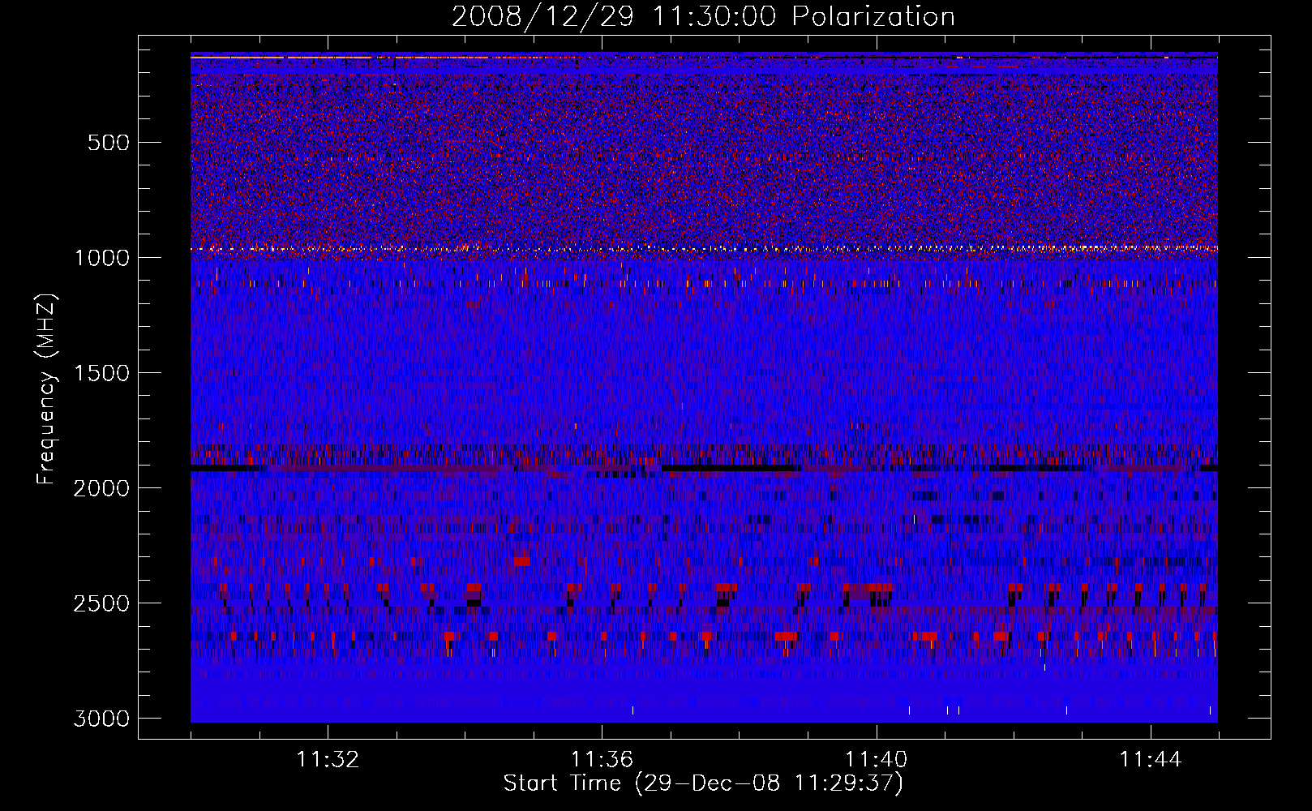Click the 'Frequency (MHZ)' axis label

tap(47, 388)
